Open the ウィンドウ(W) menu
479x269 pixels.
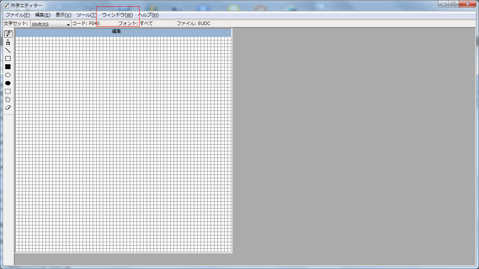(117, 15)
